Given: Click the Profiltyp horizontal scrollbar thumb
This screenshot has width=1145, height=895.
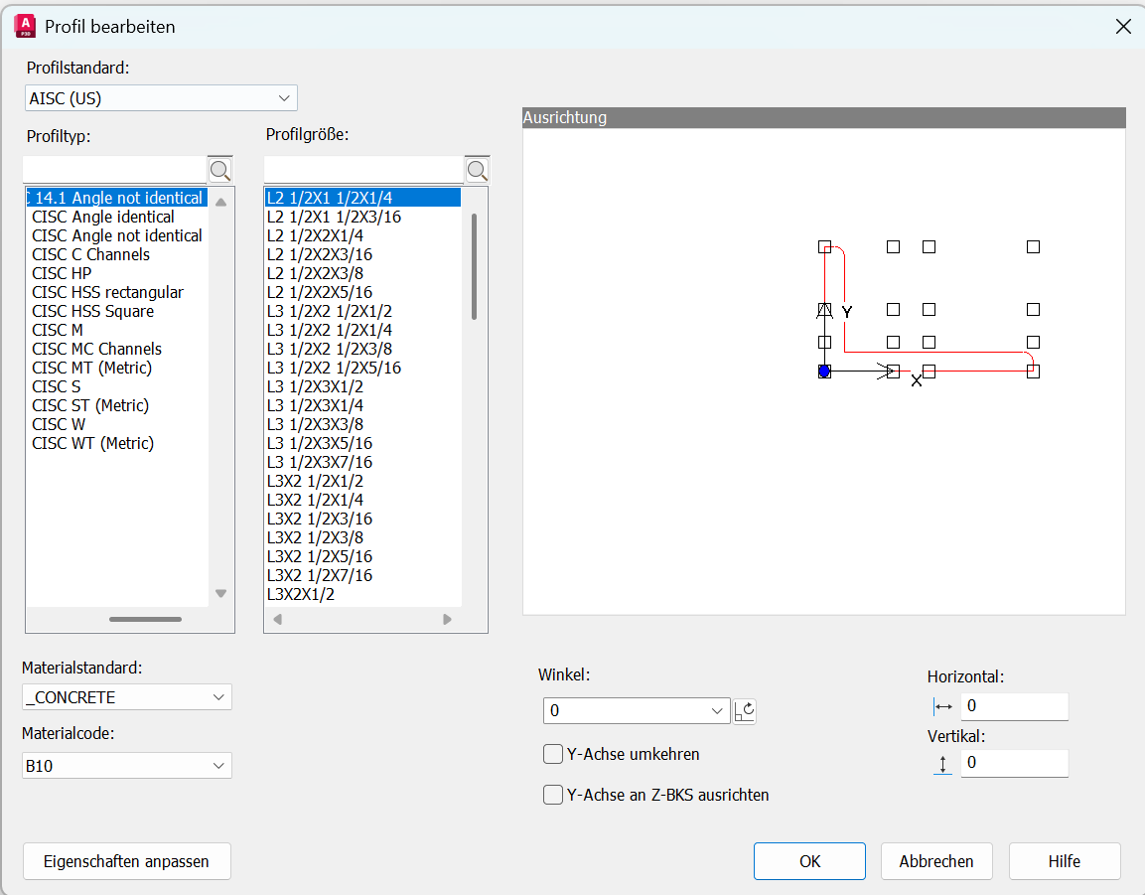Looking at the screenshot, I should pyautogui.click(x=145, y=620).
